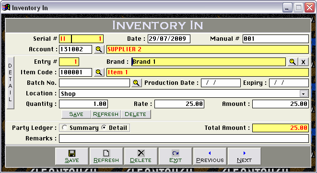Open the Item Code lookup magnifier
This screenshot has width=317, height=173.
coord(99,72)
